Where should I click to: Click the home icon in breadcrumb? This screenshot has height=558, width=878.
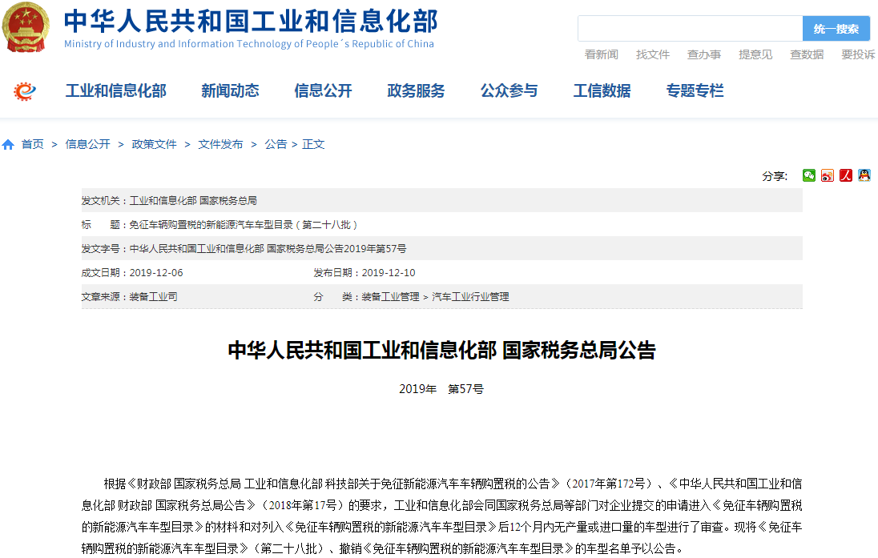pos(8,145)
